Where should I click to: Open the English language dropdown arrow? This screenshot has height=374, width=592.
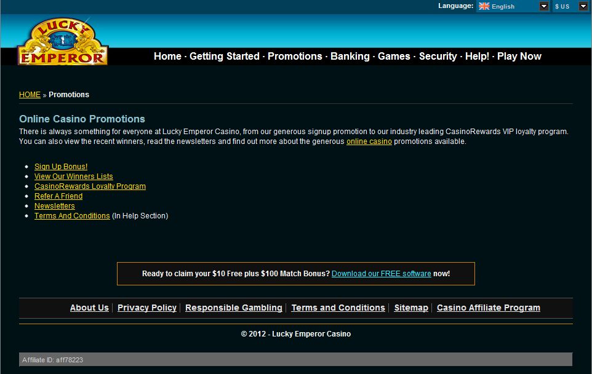click(x=543, y=6)
